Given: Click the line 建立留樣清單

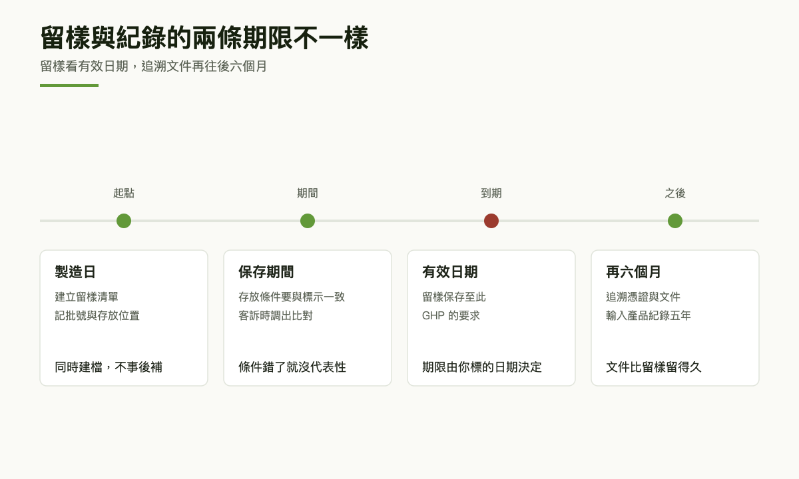Looking at the screenshot, I should pyautogui.click(x=87, y=297).
